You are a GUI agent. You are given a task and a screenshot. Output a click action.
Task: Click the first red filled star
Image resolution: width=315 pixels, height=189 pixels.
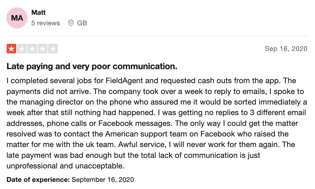point(11,49)
